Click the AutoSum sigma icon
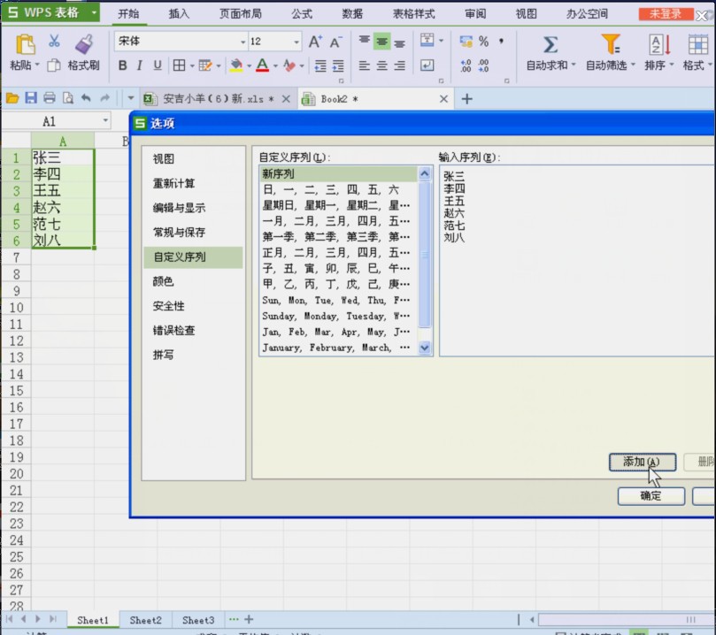The height and width of the screenshot is (635, 716). coord(550,44)
